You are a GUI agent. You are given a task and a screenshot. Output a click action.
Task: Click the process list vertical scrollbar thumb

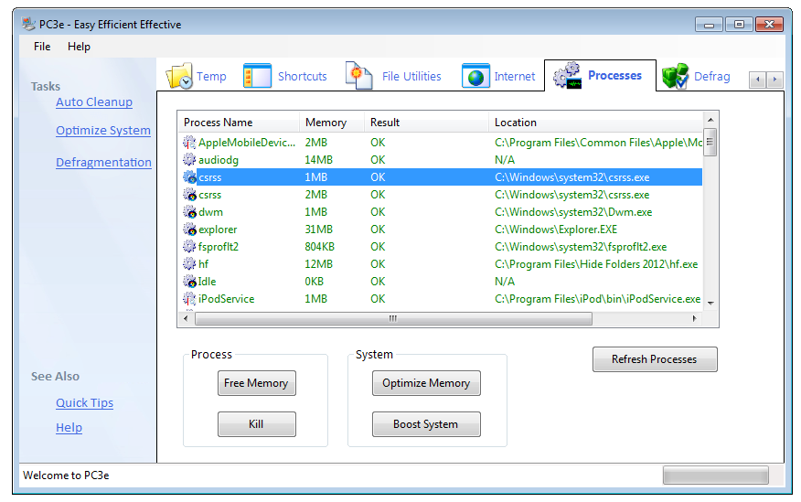click(x=710, y=143)
